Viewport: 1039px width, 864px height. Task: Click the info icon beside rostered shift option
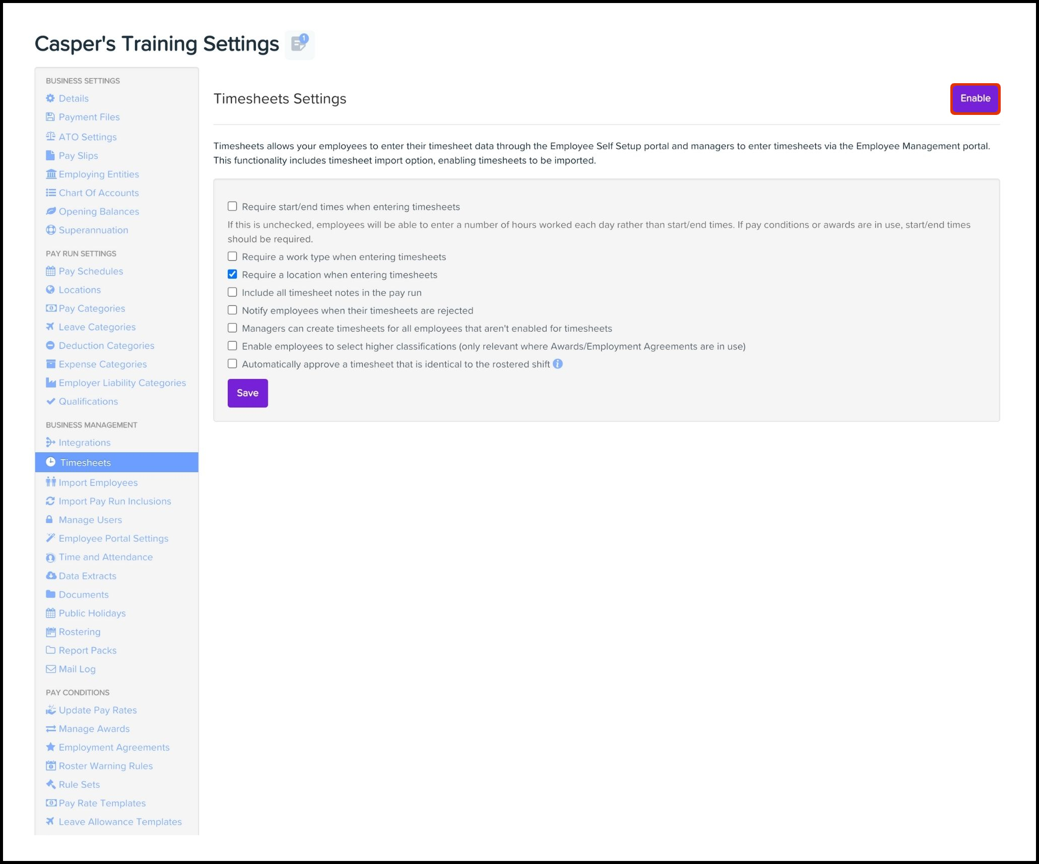[557, 364]
